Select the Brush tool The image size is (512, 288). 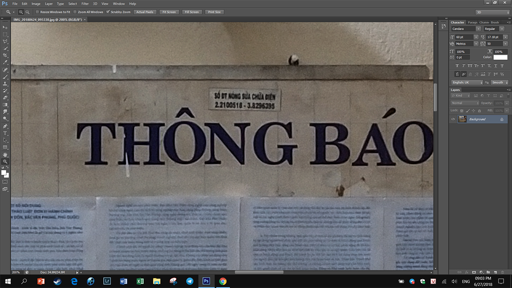coord(5,76)
